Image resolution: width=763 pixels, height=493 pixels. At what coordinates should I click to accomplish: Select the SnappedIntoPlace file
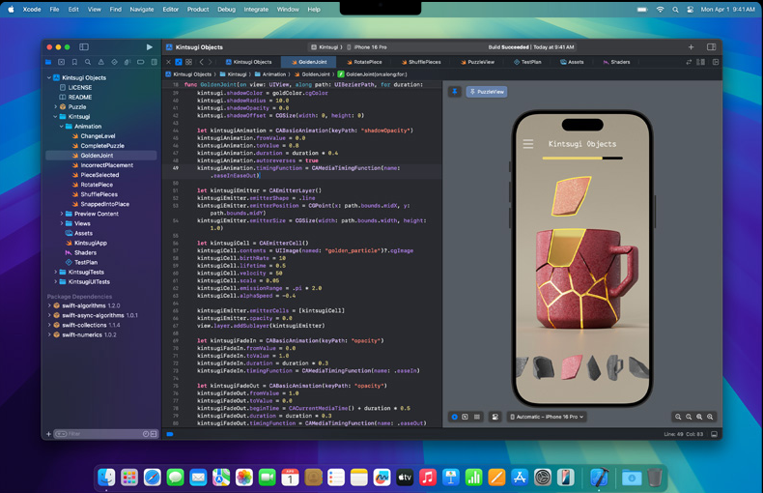[104, 204]
